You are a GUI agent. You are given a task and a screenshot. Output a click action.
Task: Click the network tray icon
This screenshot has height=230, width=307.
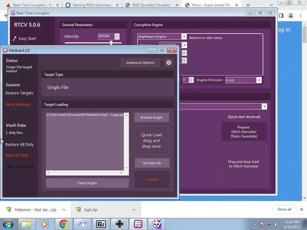(270, 224)
